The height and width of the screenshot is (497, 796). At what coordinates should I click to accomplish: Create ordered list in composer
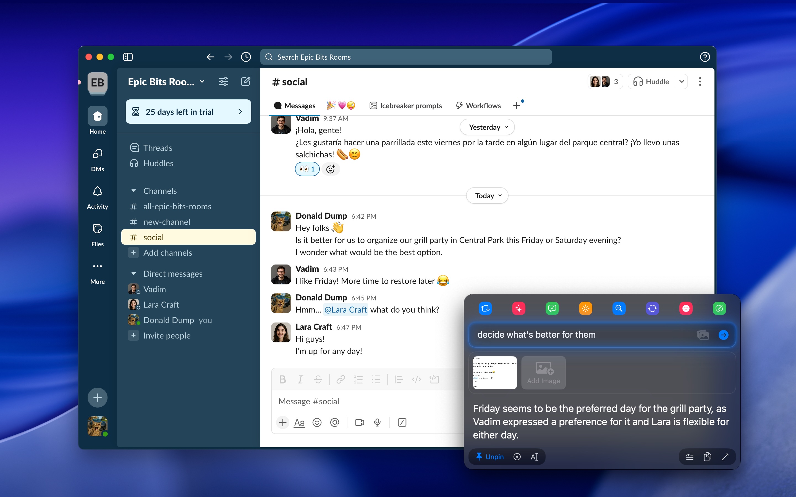pos(358,379)
